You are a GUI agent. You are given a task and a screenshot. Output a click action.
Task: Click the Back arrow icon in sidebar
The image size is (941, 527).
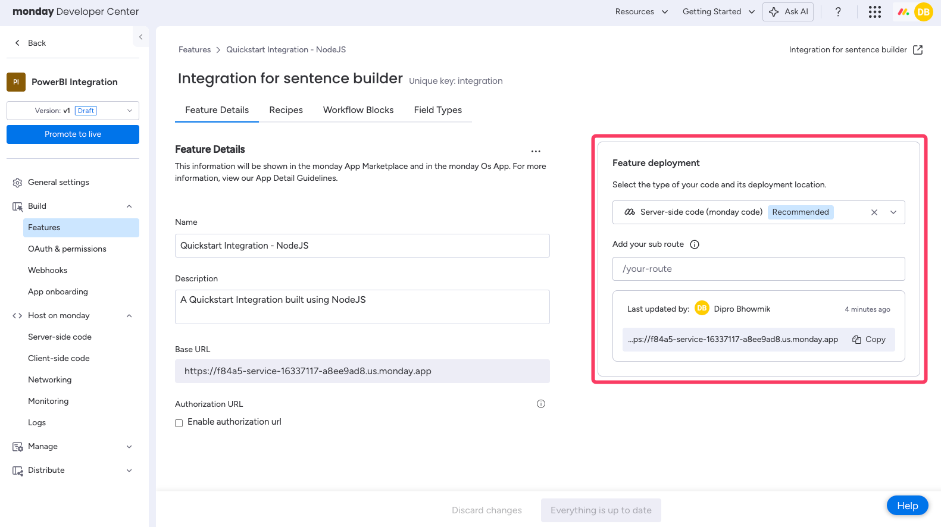pos(17,43)
